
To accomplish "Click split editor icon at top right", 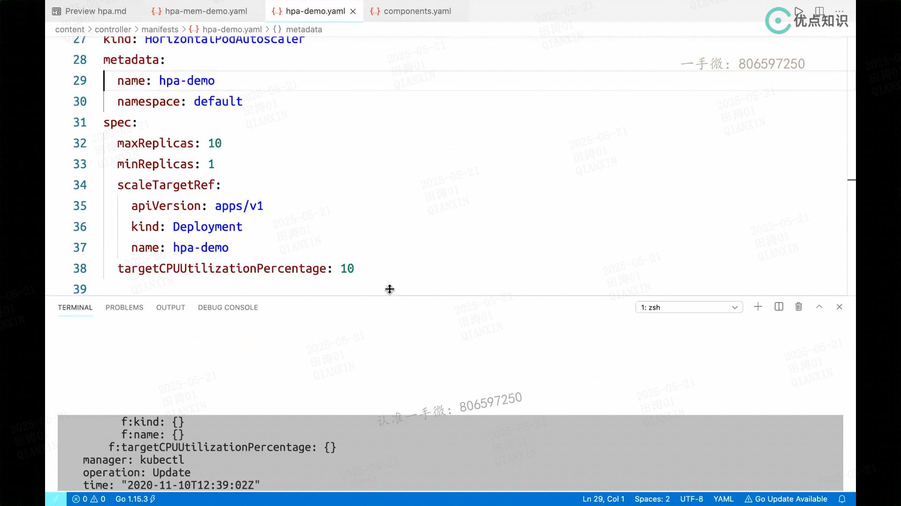I will click(819, 11).
